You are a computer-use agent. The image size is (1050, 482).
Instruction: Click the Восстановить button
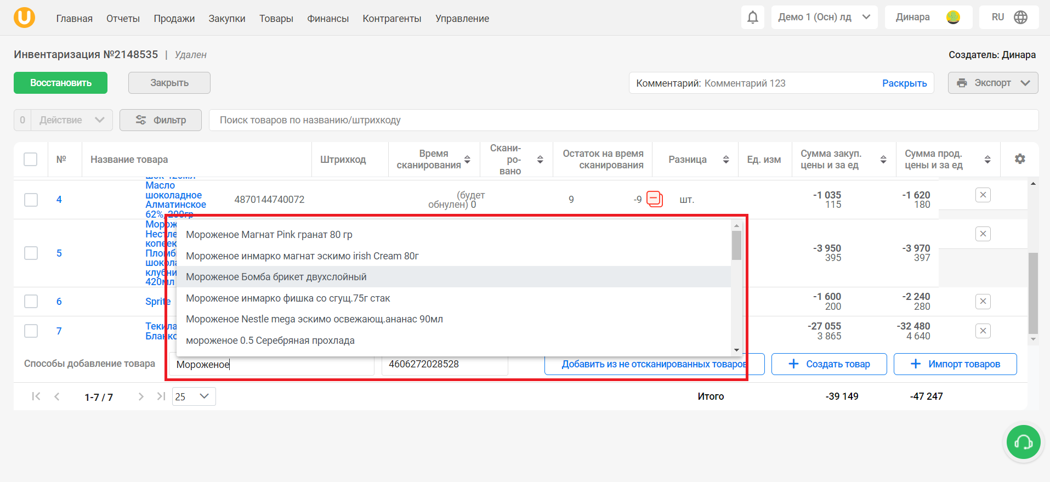[x=60, y=83]
